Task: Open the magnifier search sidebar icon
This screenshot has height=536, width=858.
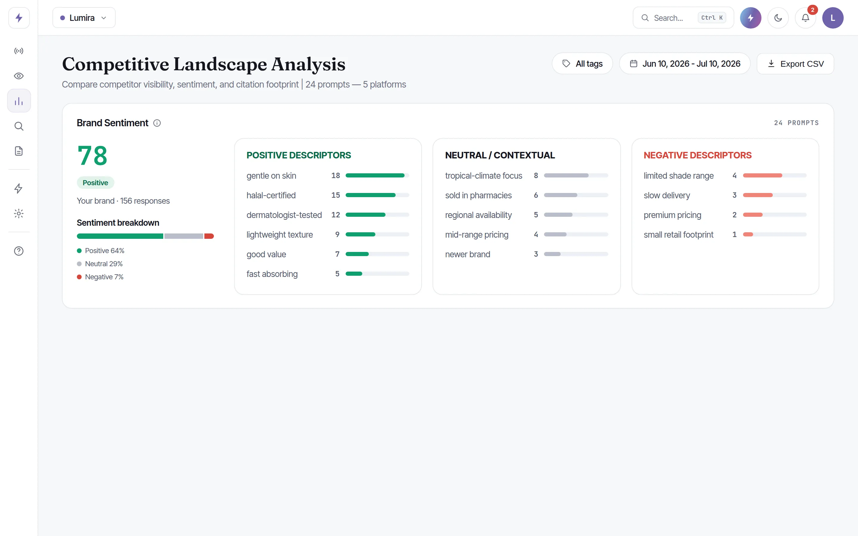Action: (x=19, y=126)
